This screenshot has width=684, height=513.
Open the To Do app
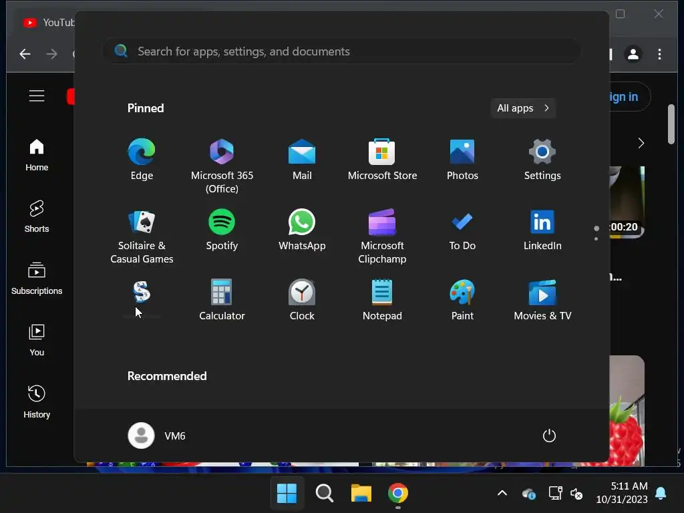pyautogui.click(x=462, y=230)
